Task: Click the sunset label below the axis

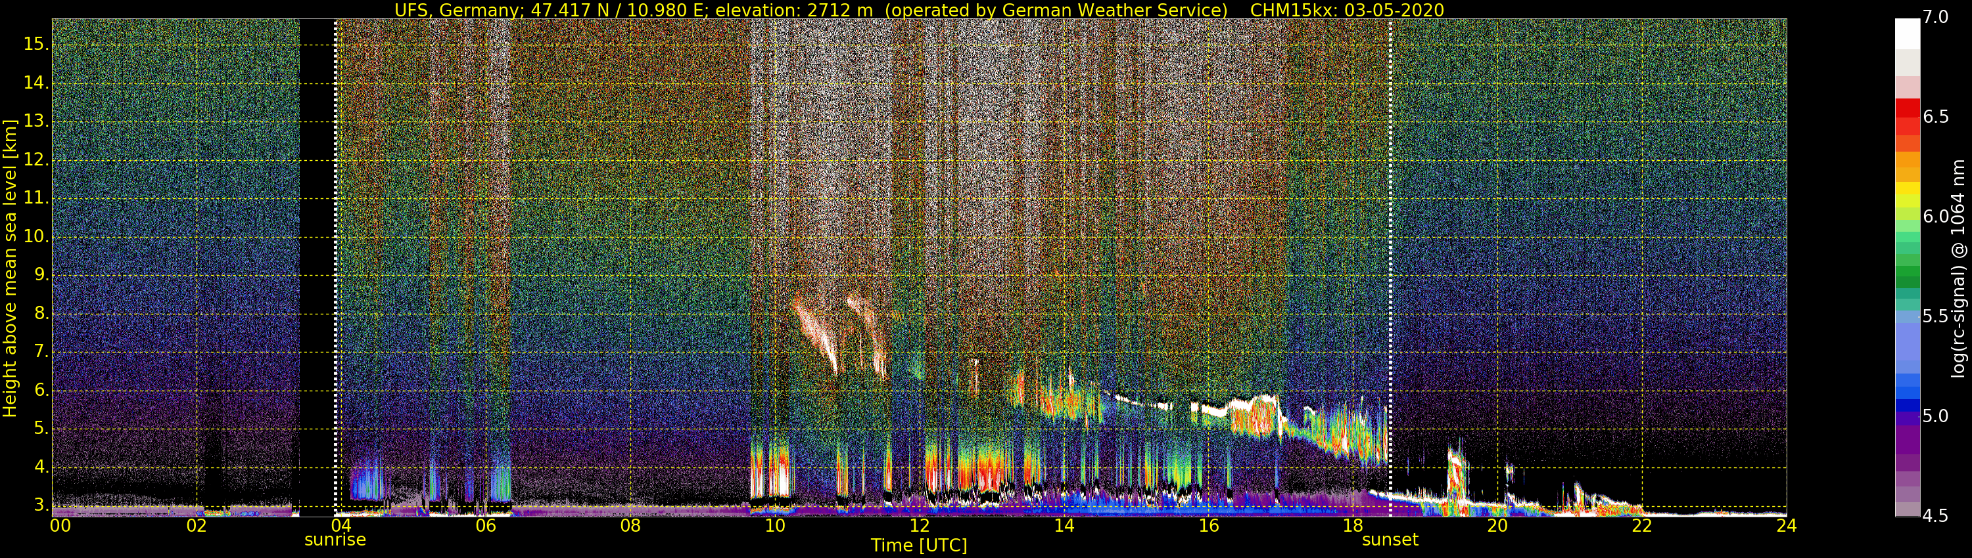Action: tap(1390, 540)
